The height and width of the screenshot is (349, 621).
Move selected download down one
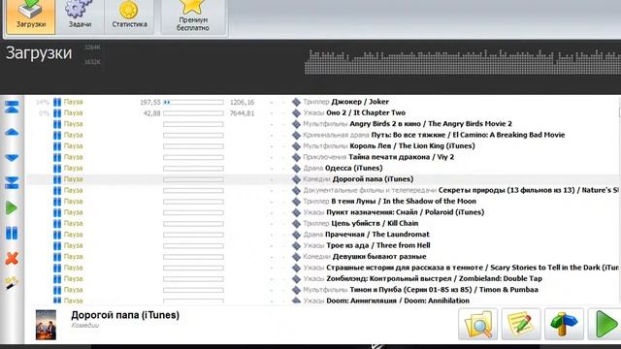click(x=12, y=158)
